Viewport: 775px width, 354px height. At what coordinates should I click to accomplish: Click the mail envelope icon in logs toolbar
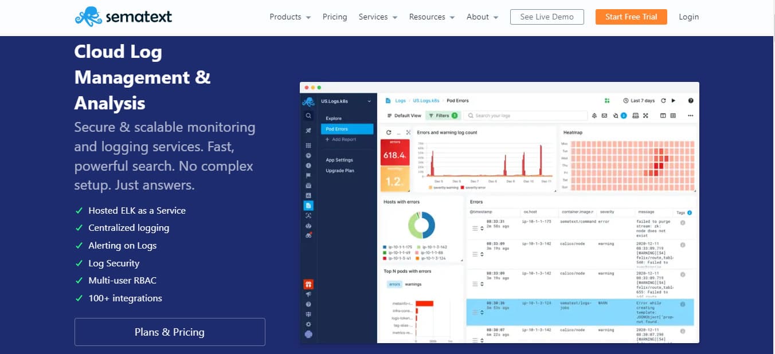pos(604,116)
